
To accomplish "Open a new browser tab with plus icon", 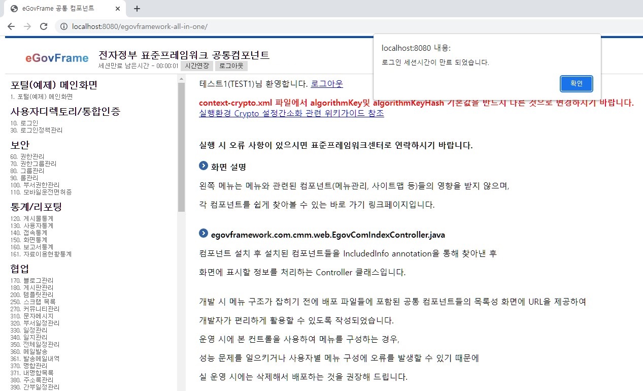I will [x=137, y=9].
